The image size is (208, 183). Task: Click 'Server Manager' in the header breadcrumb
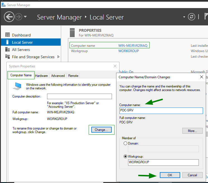click(59, 17)
